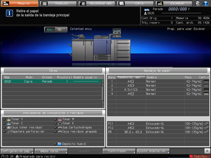
Task: Click the Caja residuos grapado icon
Action: [60, 132]
